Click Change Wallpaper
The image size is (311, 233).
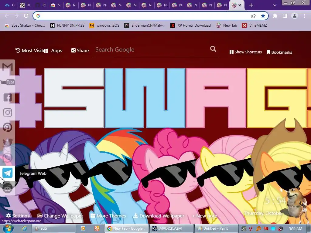point(60,216)
